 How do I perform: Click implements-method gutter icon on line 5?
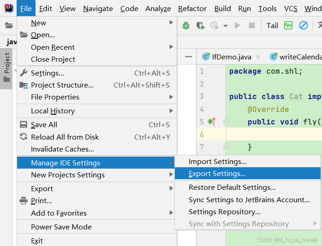coord(212,122)
